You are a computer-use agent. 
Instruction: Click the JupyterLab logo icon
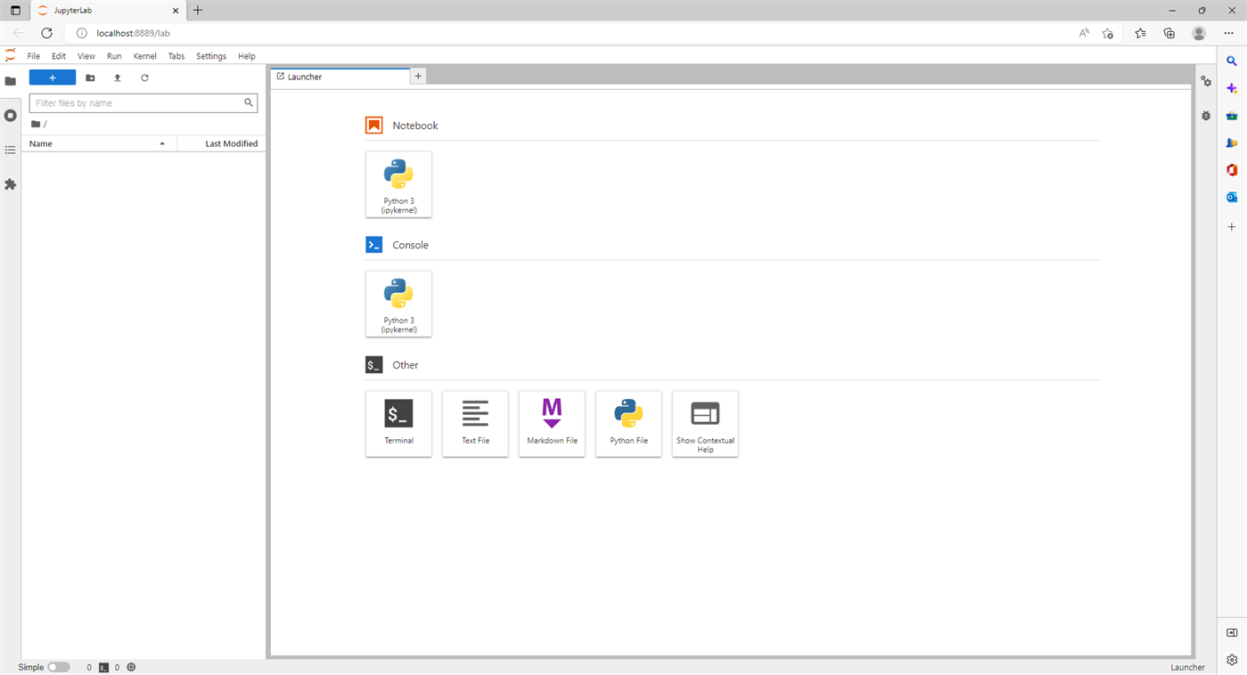click(11, 55)
